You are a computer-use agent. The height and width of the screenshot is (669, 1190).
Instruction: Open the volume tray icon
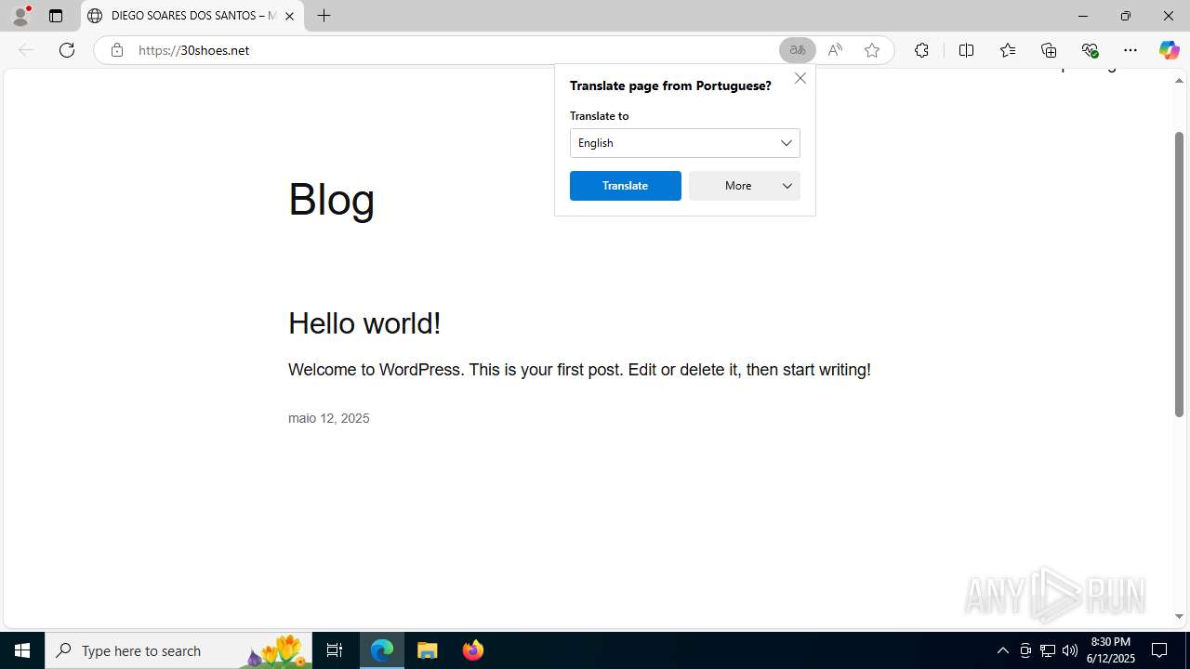[x=1070, y=650]
